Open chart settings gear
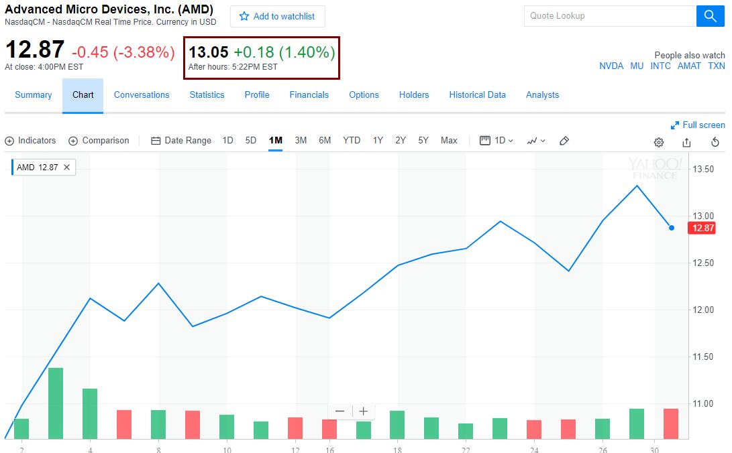 coord(659,142)
